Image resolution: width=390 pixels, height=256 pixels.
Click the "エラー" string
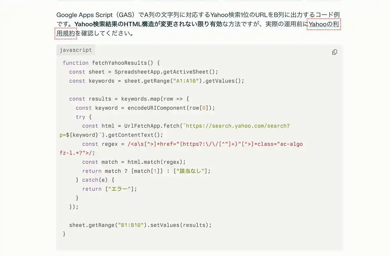coord(119,189)
